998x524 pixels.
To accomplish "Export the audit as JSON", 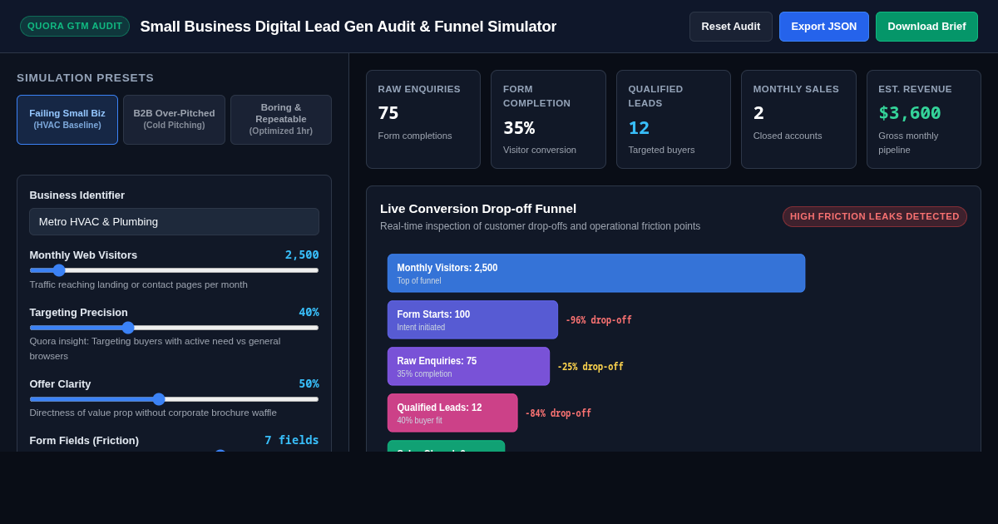I will (x=823, y=27).
